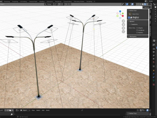Switch to wireframe viewport shading
The height and width of the screenshot is (118, 157).
point(141,4)
